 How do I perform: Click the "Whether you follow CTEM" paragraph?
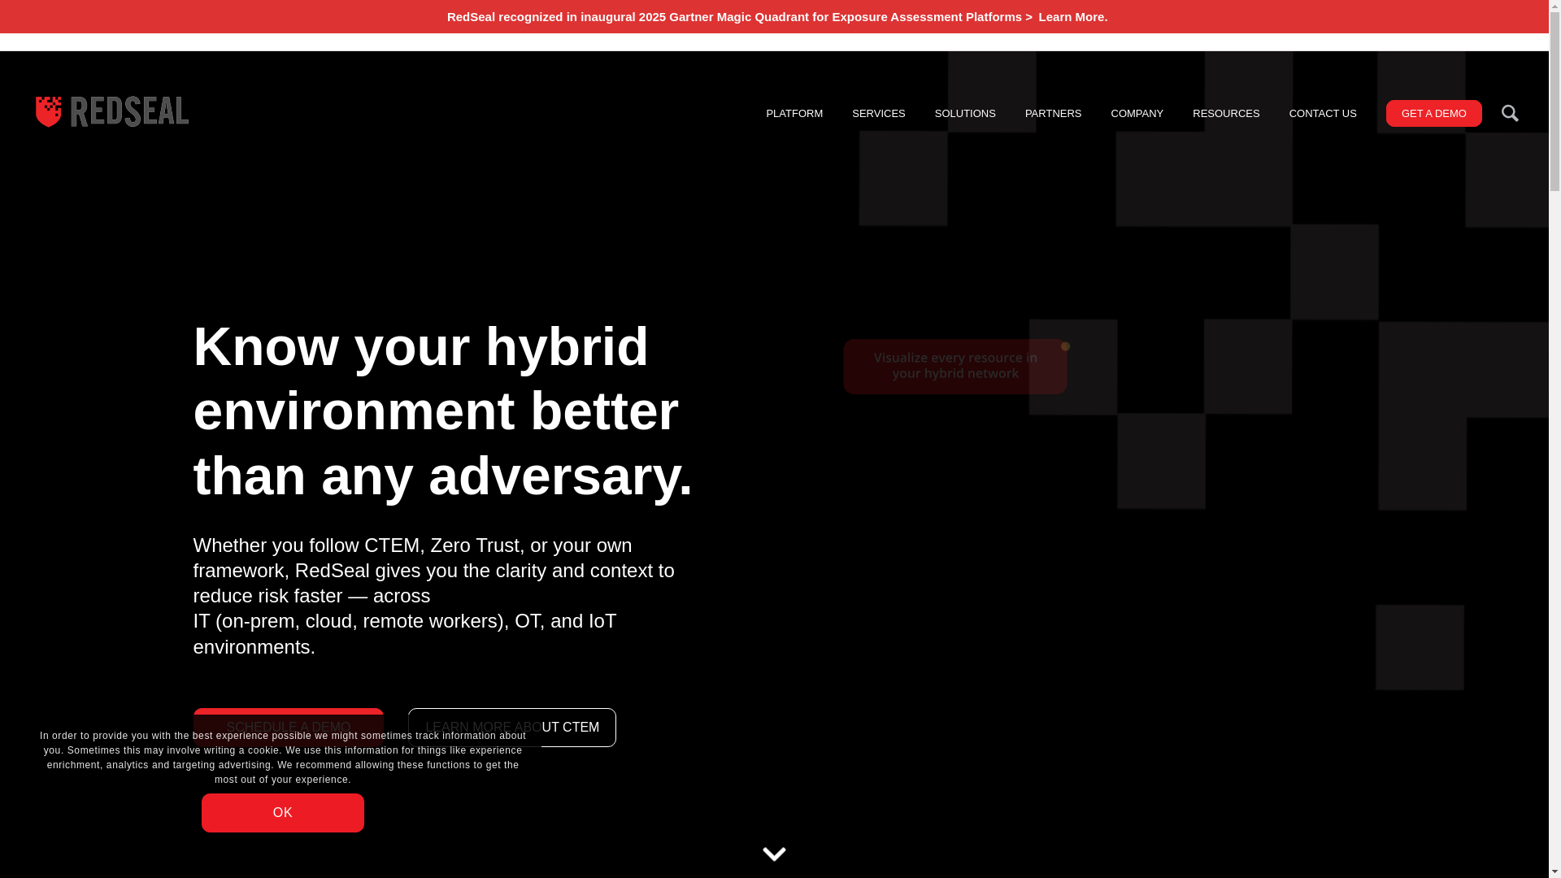pyautogui.click(x=434, y=596)
